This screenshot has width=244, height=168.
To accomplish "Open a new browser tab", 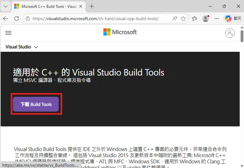I will pos(92,6).
